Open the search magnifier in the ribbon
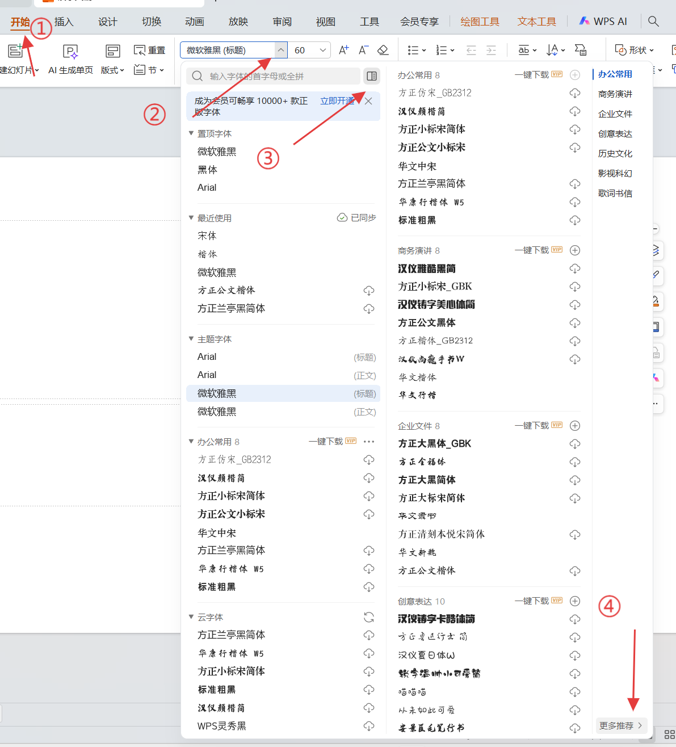The height and width of the screenshot is (747, 676). click(x=653, y=22)
